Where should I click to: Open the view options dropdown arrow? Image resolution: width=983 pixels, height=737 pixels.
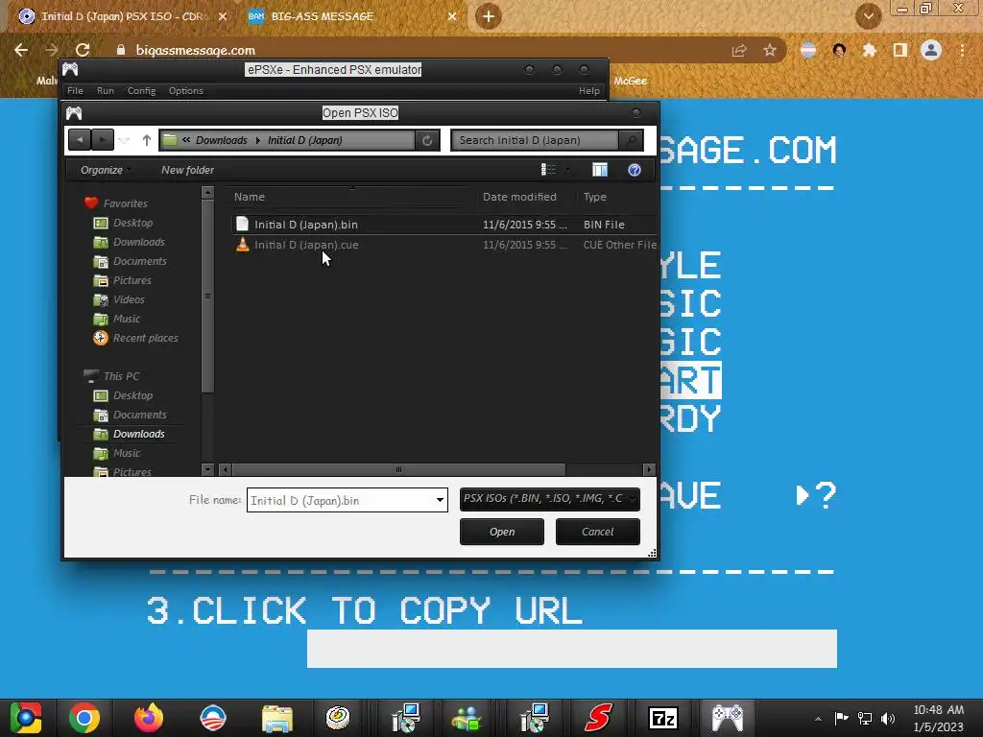(568, 170)
